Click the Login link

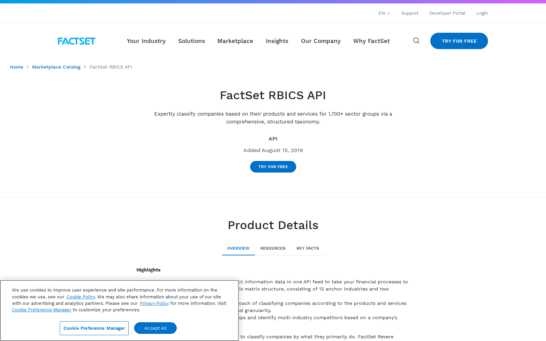(x=482, y=13)
